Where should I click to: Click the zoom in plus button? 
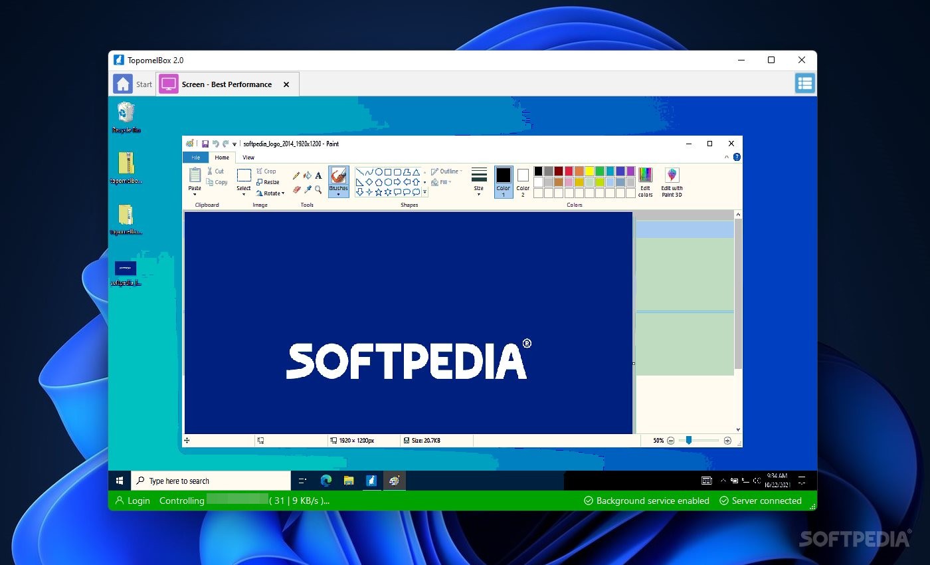[x=727, y=440]
